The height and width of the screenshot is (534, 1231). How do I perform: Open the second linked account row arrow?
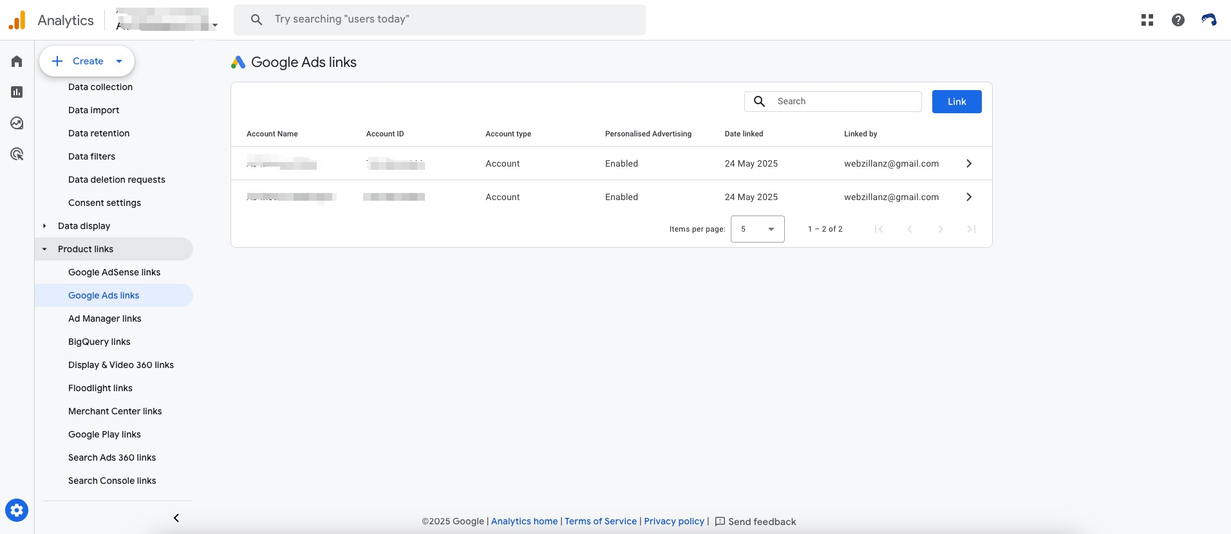tap(969, 197)
